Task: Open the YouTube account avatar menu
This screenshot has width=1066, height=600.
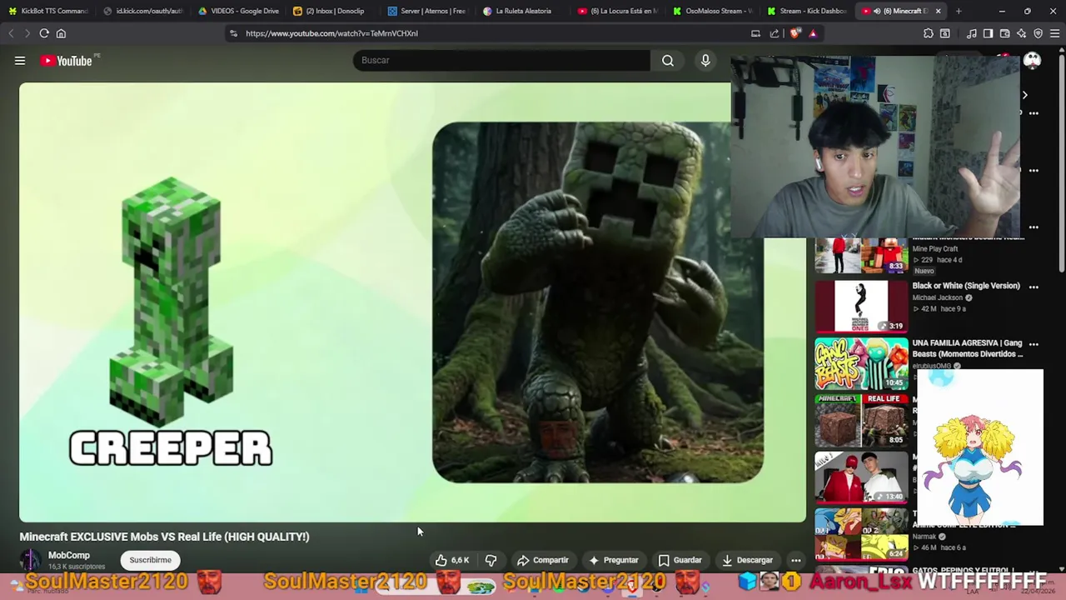Action: point(1032,60)
